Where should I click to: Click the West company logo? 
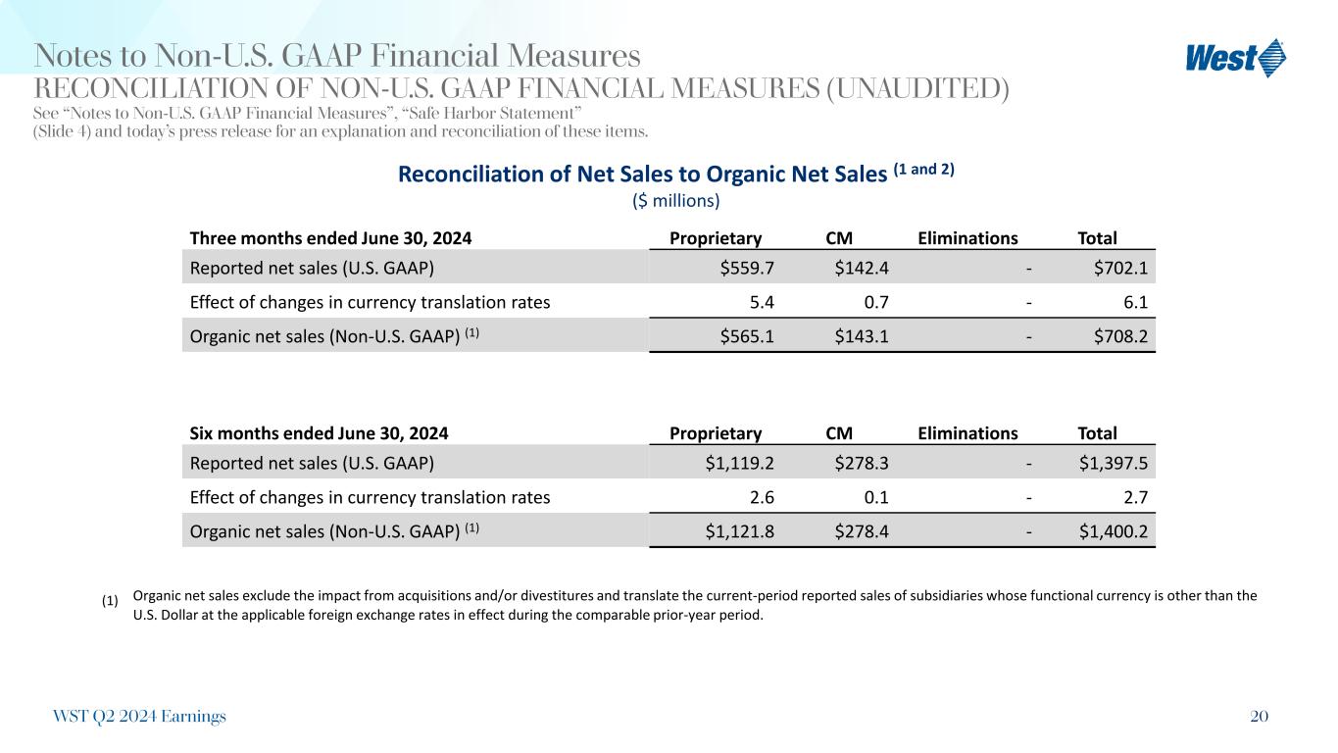1235,58
